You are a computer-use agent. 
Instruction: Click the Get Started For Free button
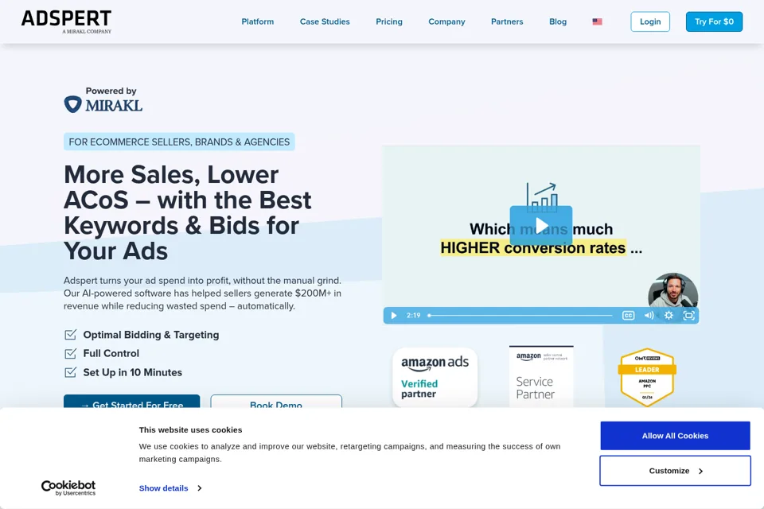tap(131, 402)
